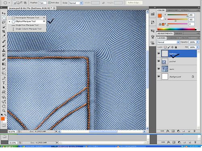Select the Type tool
Screen dimensions: 202x151
click(x=4, y=83)
